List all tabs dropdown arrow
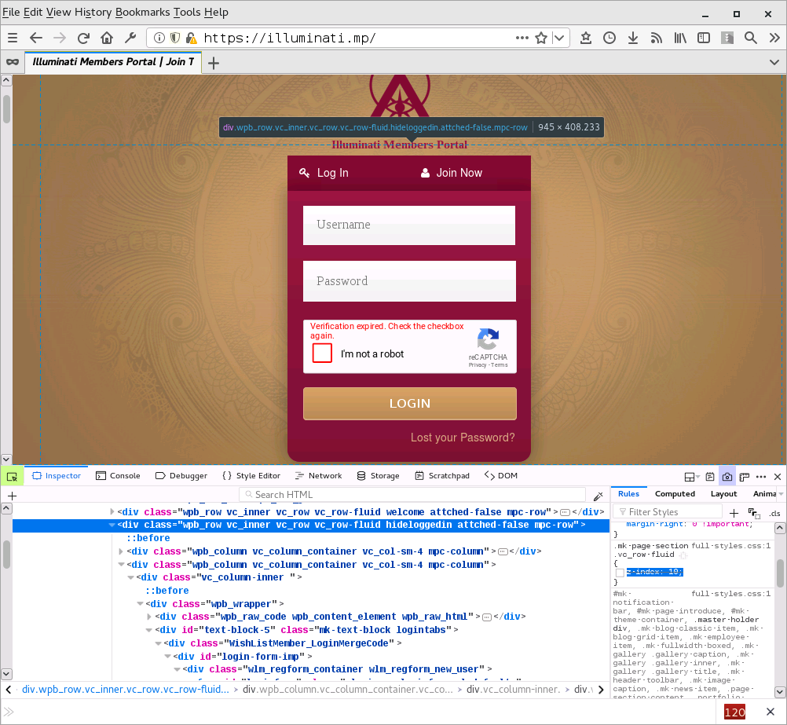Image resolution: width=787 pixels, height=725 pixels. pos(774,62)
